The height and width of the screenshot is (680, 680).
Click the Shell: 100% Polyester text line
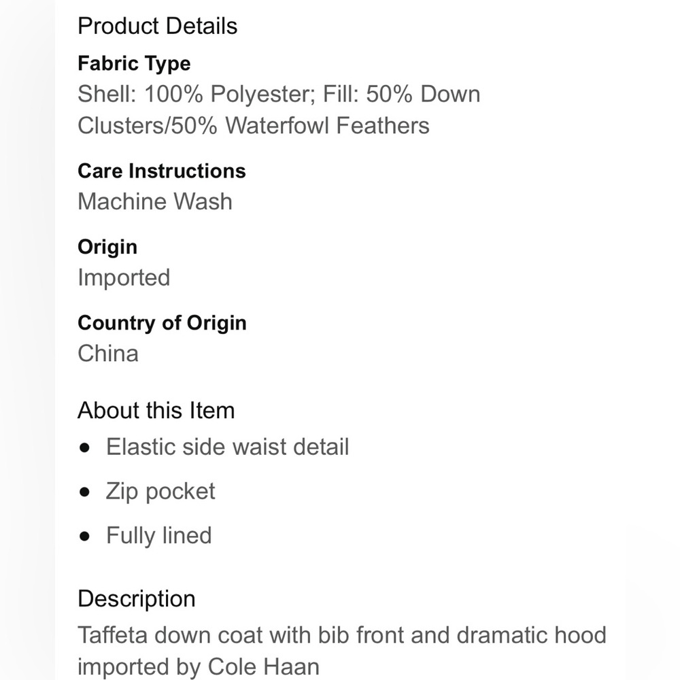point(279,94)
